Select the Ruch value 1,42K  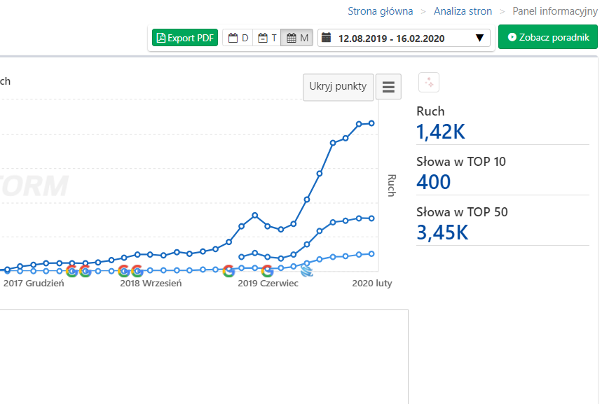coord(441,132)
